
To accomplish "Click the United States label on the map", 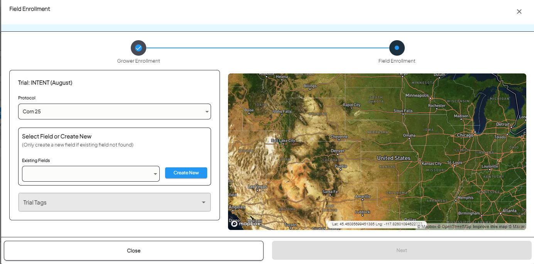I will [394, 158].
